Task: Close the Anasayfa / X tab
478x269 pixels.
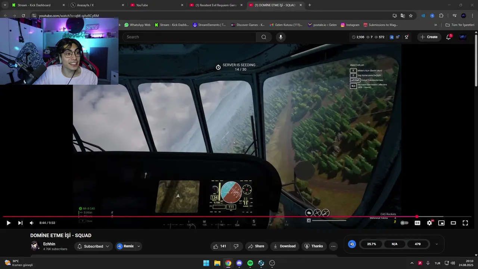Action: 123,5
